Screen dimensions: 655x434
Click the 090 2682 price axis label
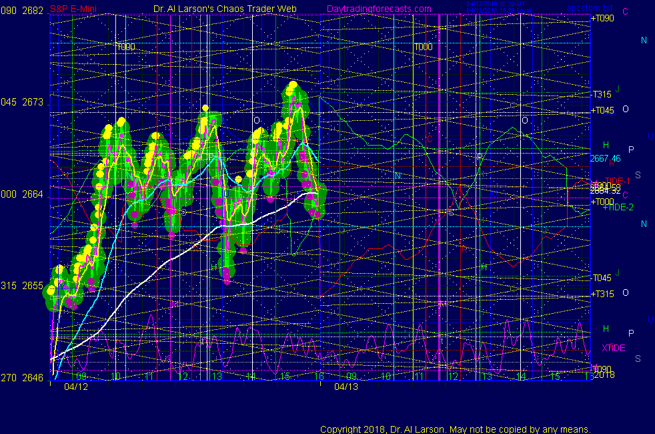pyautogui.click(x=22, y=11)
